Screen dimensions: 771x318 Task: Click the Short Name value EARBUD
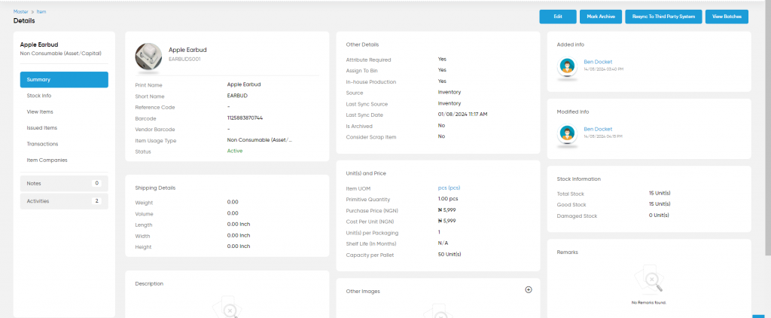(x=237, y=96)
